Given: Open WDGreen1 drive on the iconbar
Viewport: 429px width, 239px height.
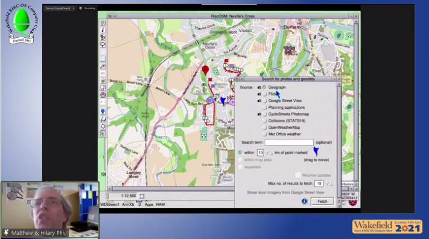Looking at the screenshot, I should (110, 204).
